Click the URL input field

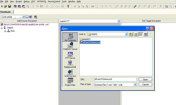pyautogui.click(x=115, y=79)
